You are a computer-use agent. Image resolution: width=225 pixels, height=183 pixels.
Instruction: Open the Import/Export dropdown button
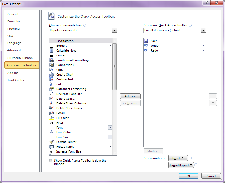(x=181, y=165)
